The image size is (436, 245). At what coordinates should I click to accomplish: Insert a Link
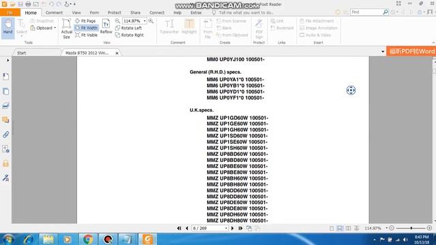277,21
